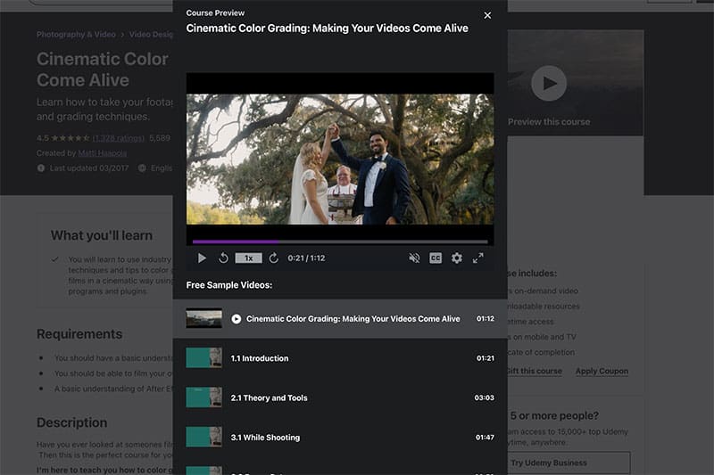Enter fullscreen mode with the expand icon
The height and width of the screenshot is (475, 714).
(x=478, y=258)
